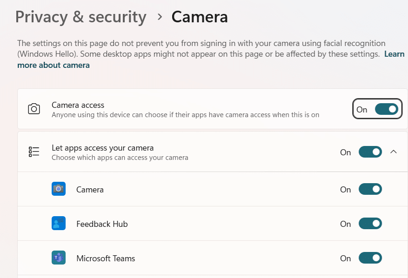Open the Learn more about camera link

[53, 65]
